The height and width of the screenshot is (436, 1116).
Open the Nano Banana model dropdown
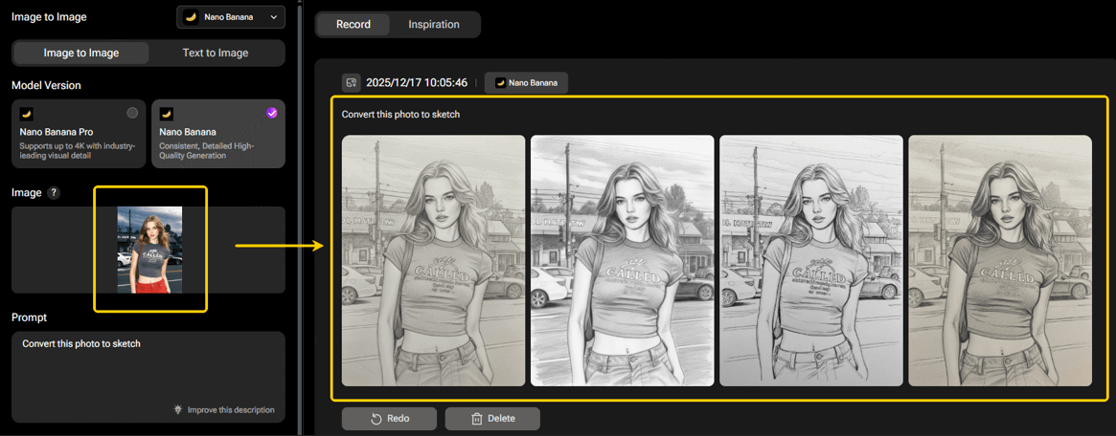tap(231, 17)
